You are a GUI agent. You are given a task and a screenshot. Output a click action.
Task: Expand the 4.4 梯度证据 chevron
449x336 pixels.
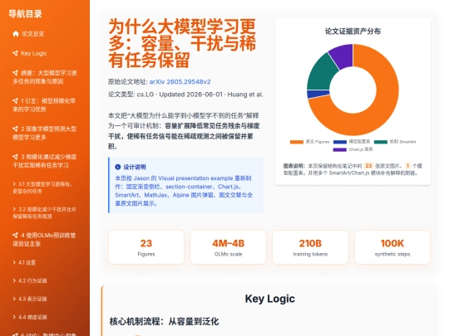pyautogui.click(x=14, y=317)
